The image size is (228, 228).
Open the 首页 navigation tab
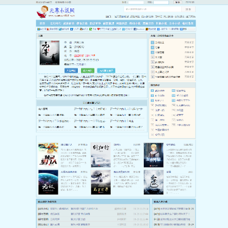[x=42, y=23]
